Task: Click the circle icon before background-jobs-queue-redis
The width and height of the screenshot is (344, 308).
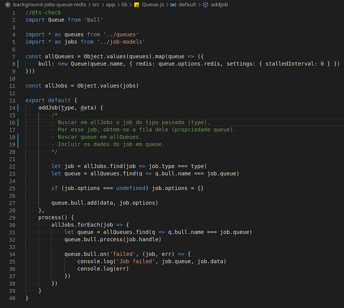Action: (x=7, y=4)
